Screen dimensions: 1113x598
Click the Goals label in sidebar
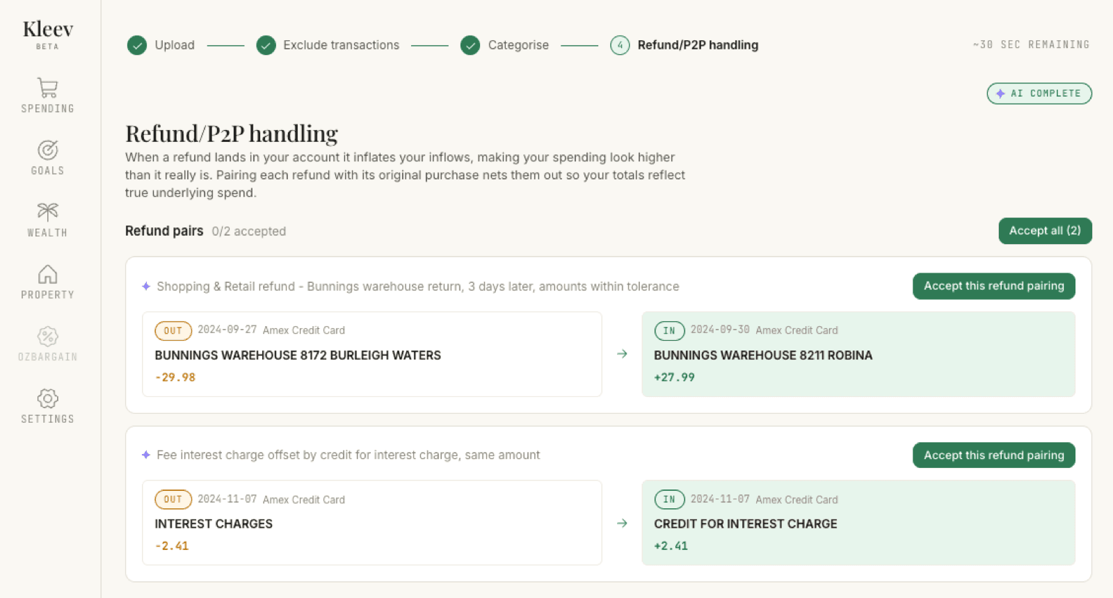click(47, 170)
